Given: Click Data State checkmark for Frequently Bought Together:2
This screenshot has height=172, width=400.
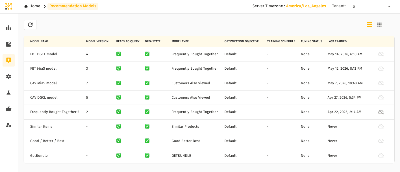Looking at the screenshot, I should tap(147, 112).
